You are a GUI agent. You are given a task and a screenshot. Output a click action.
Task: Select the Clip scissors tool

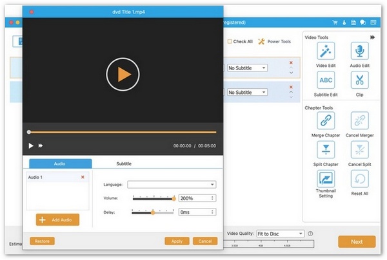tap(360, 80)
